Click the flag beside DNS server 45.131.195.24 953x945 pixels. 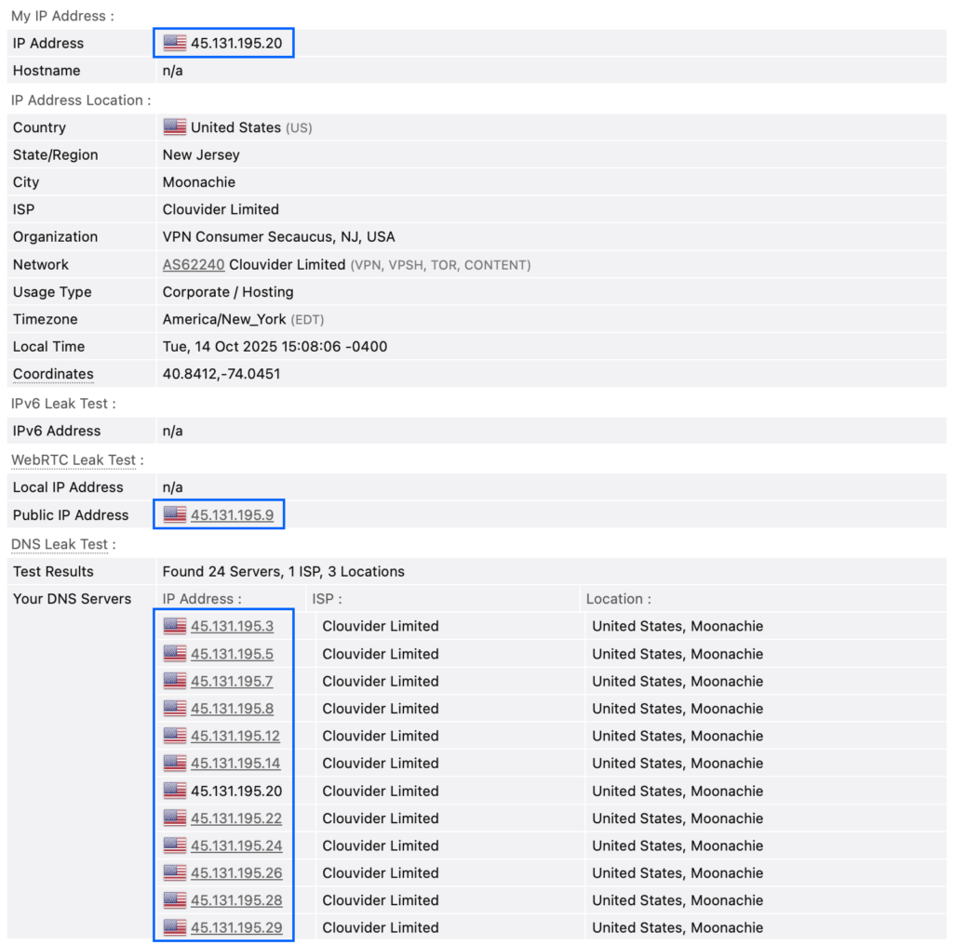[174, 845]
